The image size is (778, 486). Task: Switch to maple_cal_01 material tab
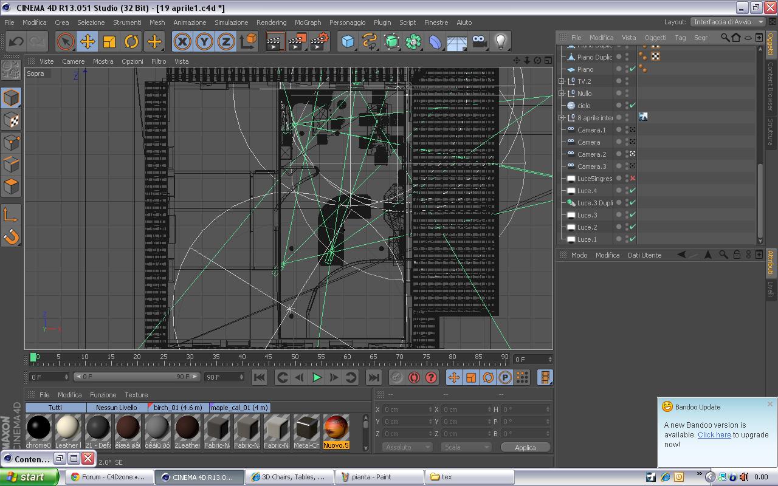coord(239,408)
